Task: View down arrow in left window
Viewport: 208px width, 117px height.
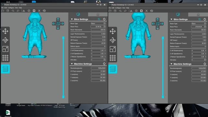Action: [x=58, y=28]
